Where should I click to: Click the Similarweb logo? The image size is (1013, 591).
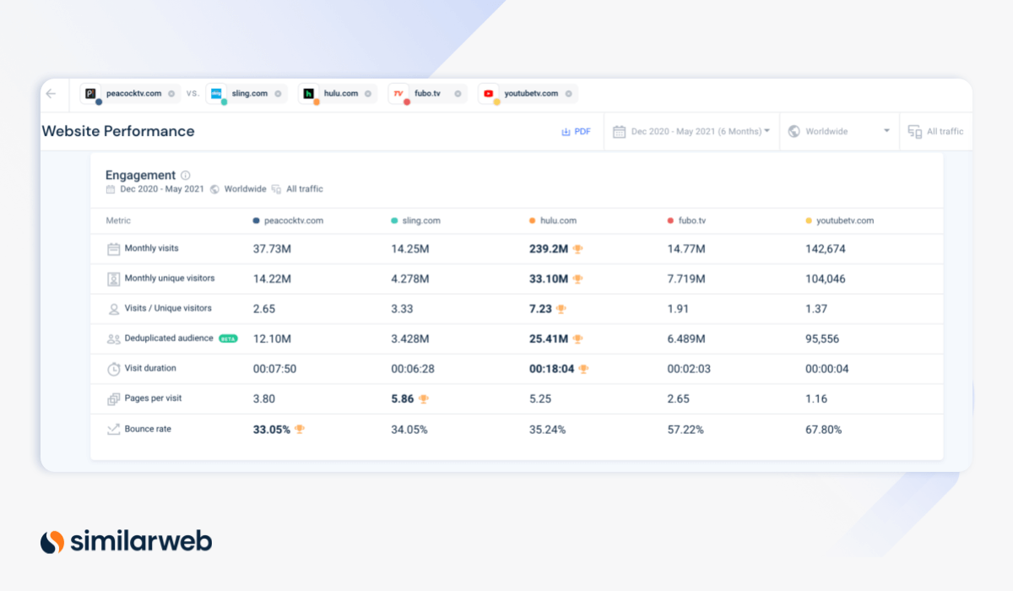tap(127, 541)
